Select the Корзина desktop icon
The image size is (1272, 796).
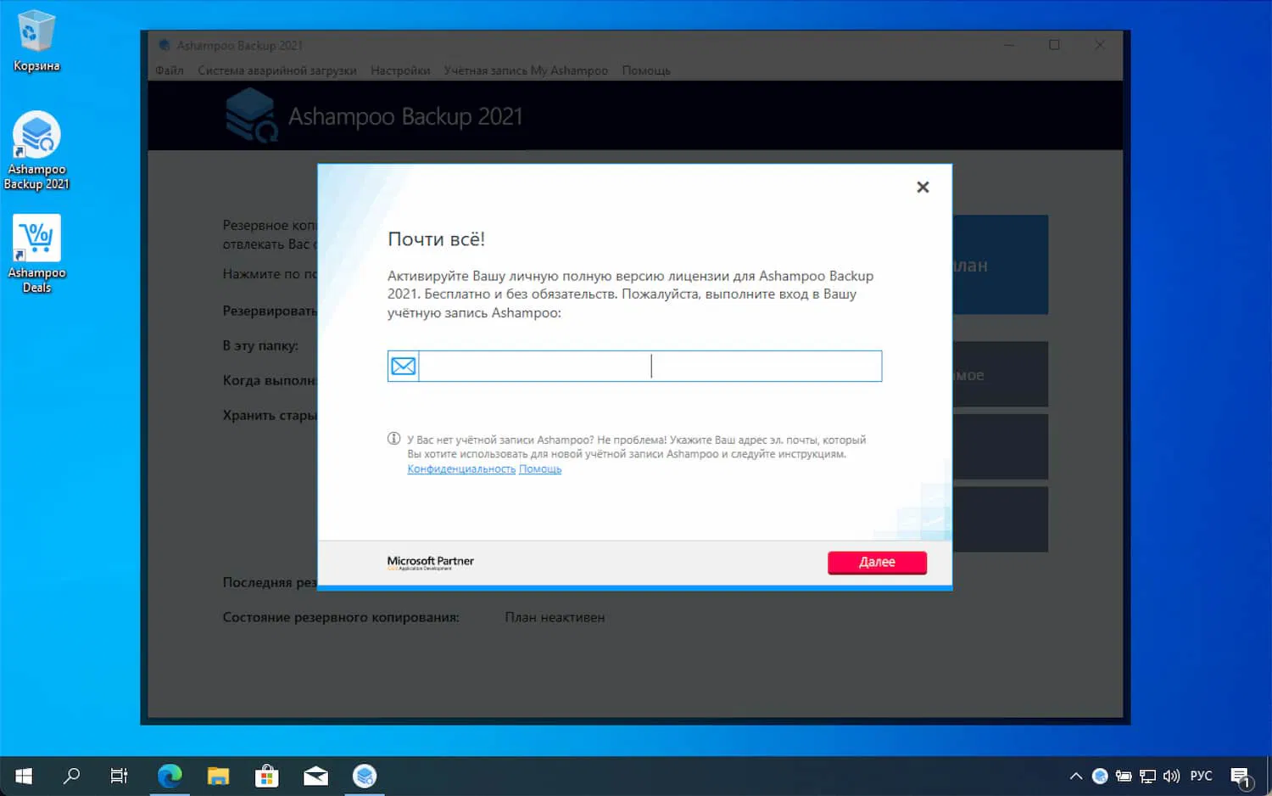coord(36,42)
